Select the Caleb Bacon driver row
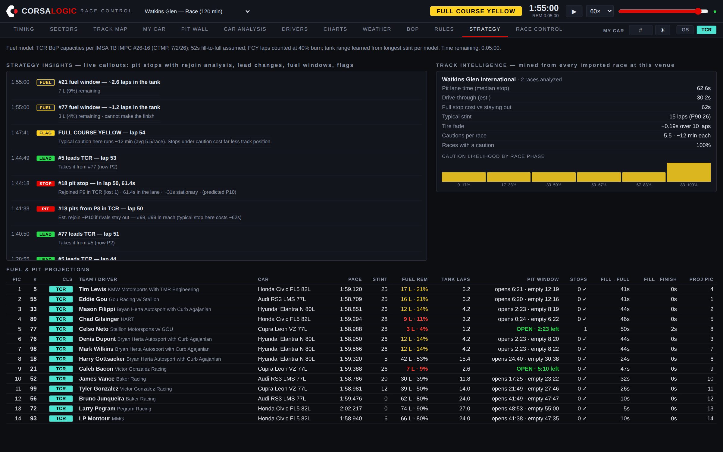723x452 pixels. click(x=361, y=369)
